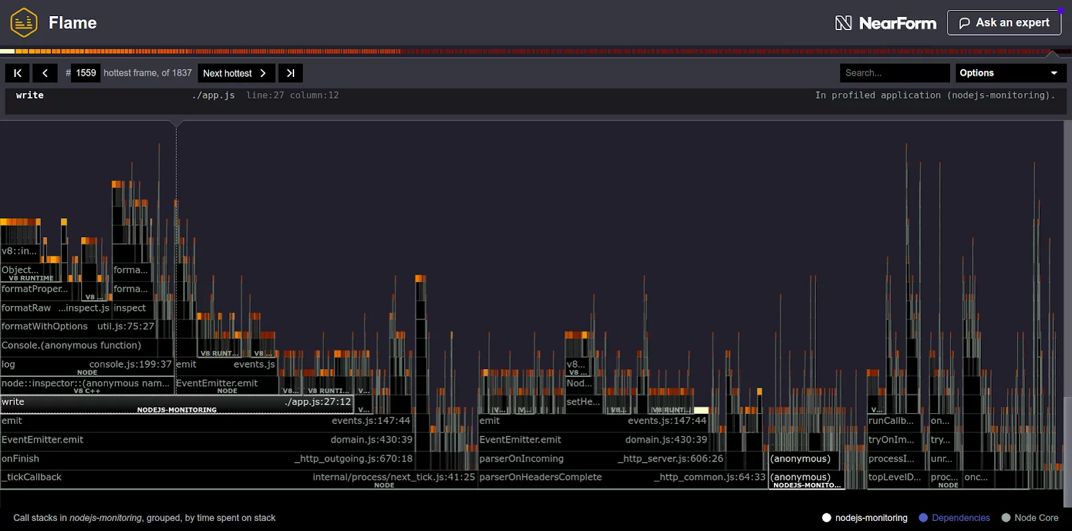Select the v8::in... frame
The image size is (1072, 531).
tap(19, 252)
